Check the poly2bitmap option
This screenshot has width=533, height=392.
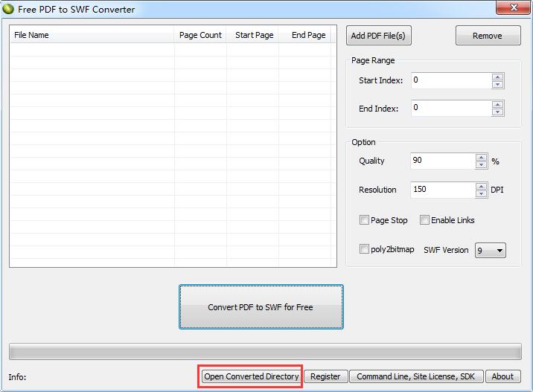pos(364,250)
